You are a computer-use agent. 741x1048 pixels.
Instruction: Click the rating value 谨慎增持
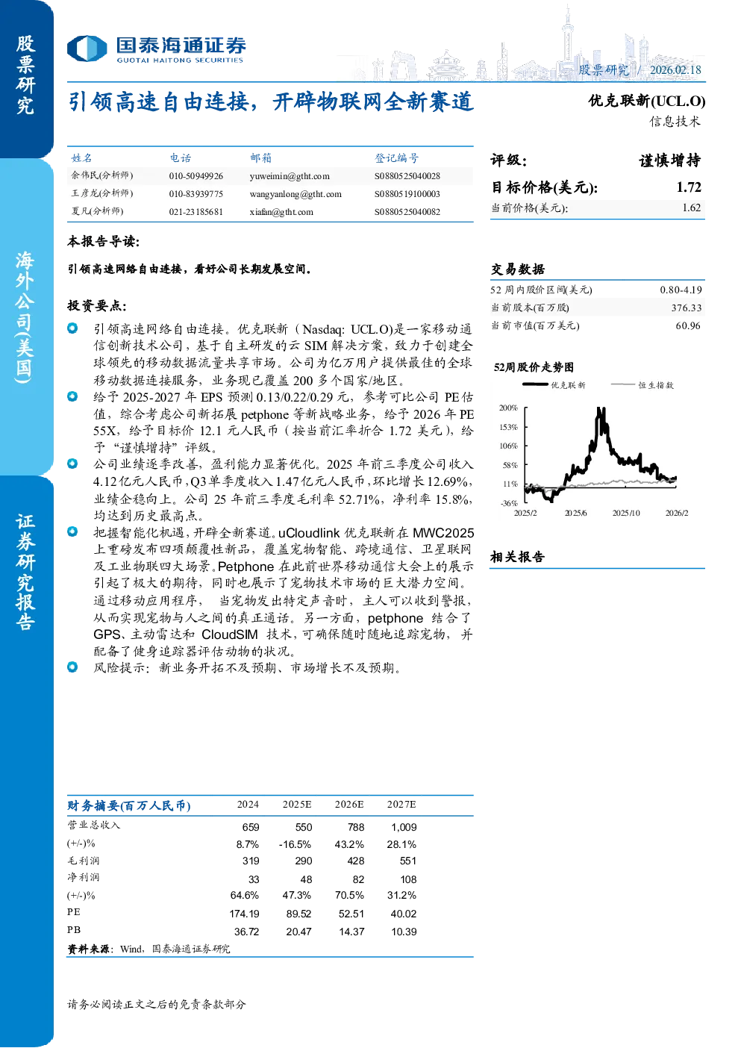pyautogui.click(x=670, y=160)
